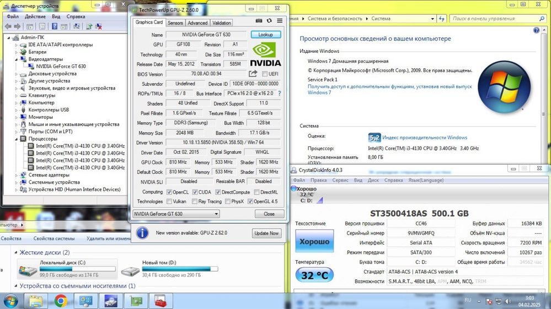Screen dimensions: 551x309
Task: Click Back arrow in Device Manager toolbar
Action: click(8, 26)
